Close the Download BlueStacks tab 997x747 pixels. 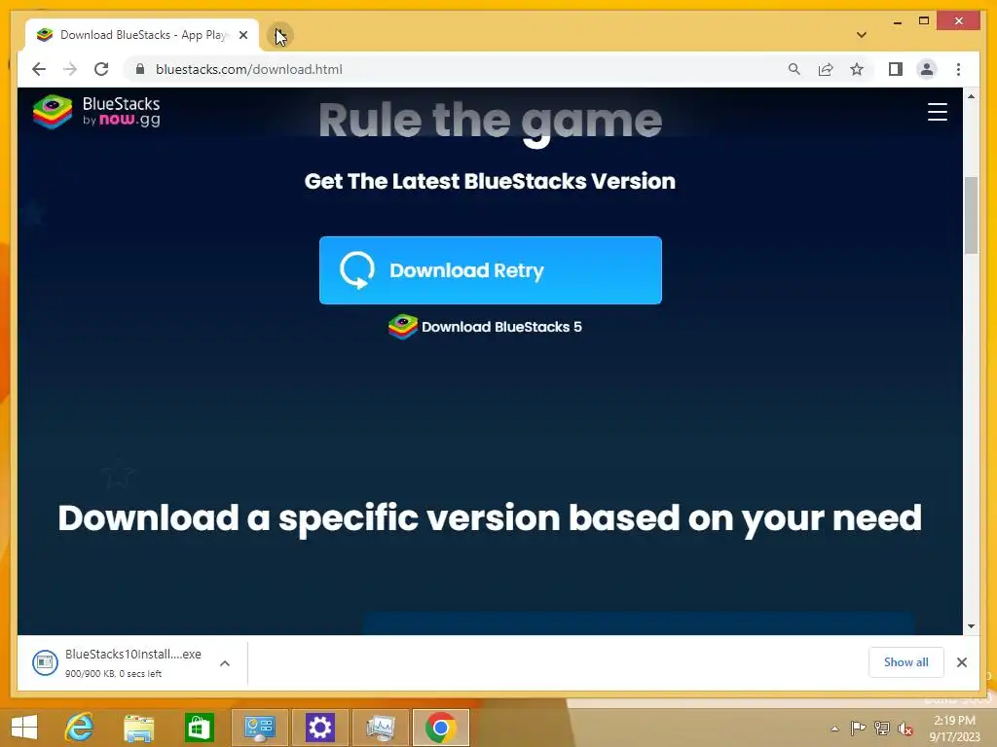242,35
